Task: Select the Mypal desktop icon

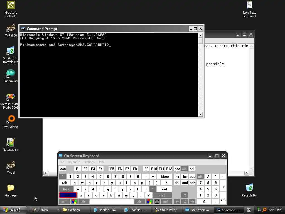Action: click(11, 167)
